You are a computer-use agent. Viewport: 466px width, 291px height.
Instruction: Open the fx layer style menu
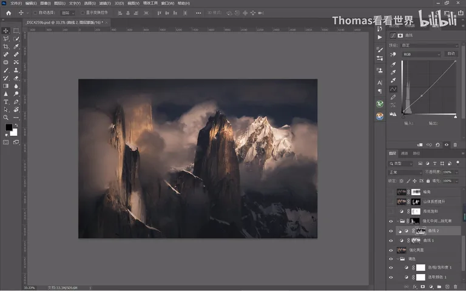pyautogui.click(x=415, y=287)
